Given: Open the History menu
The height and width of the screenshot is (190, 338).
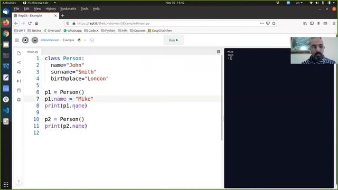Looking at the screenshot, I should (51, 8).
